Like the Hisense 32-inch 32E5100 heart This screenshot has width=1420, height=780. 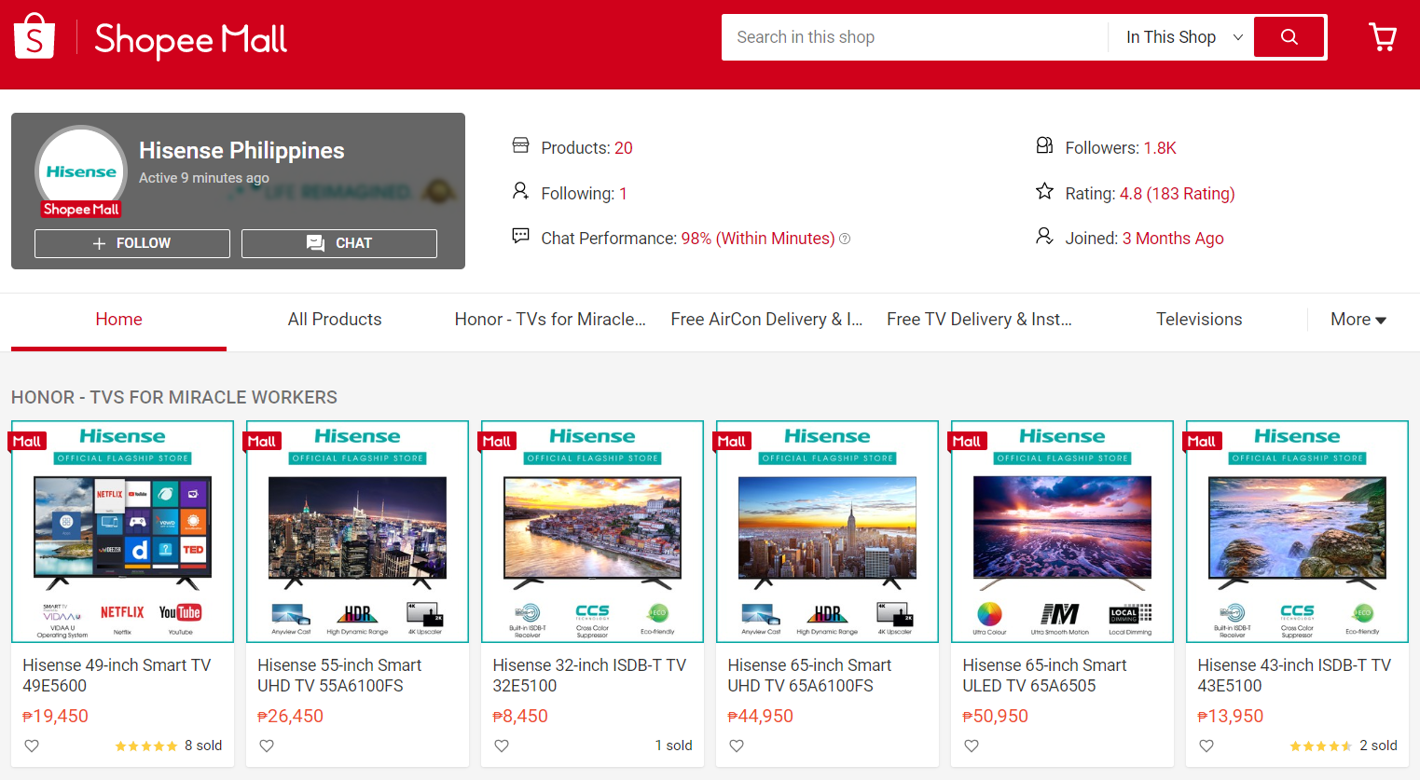pyautogui.click(x=502, y=746)
